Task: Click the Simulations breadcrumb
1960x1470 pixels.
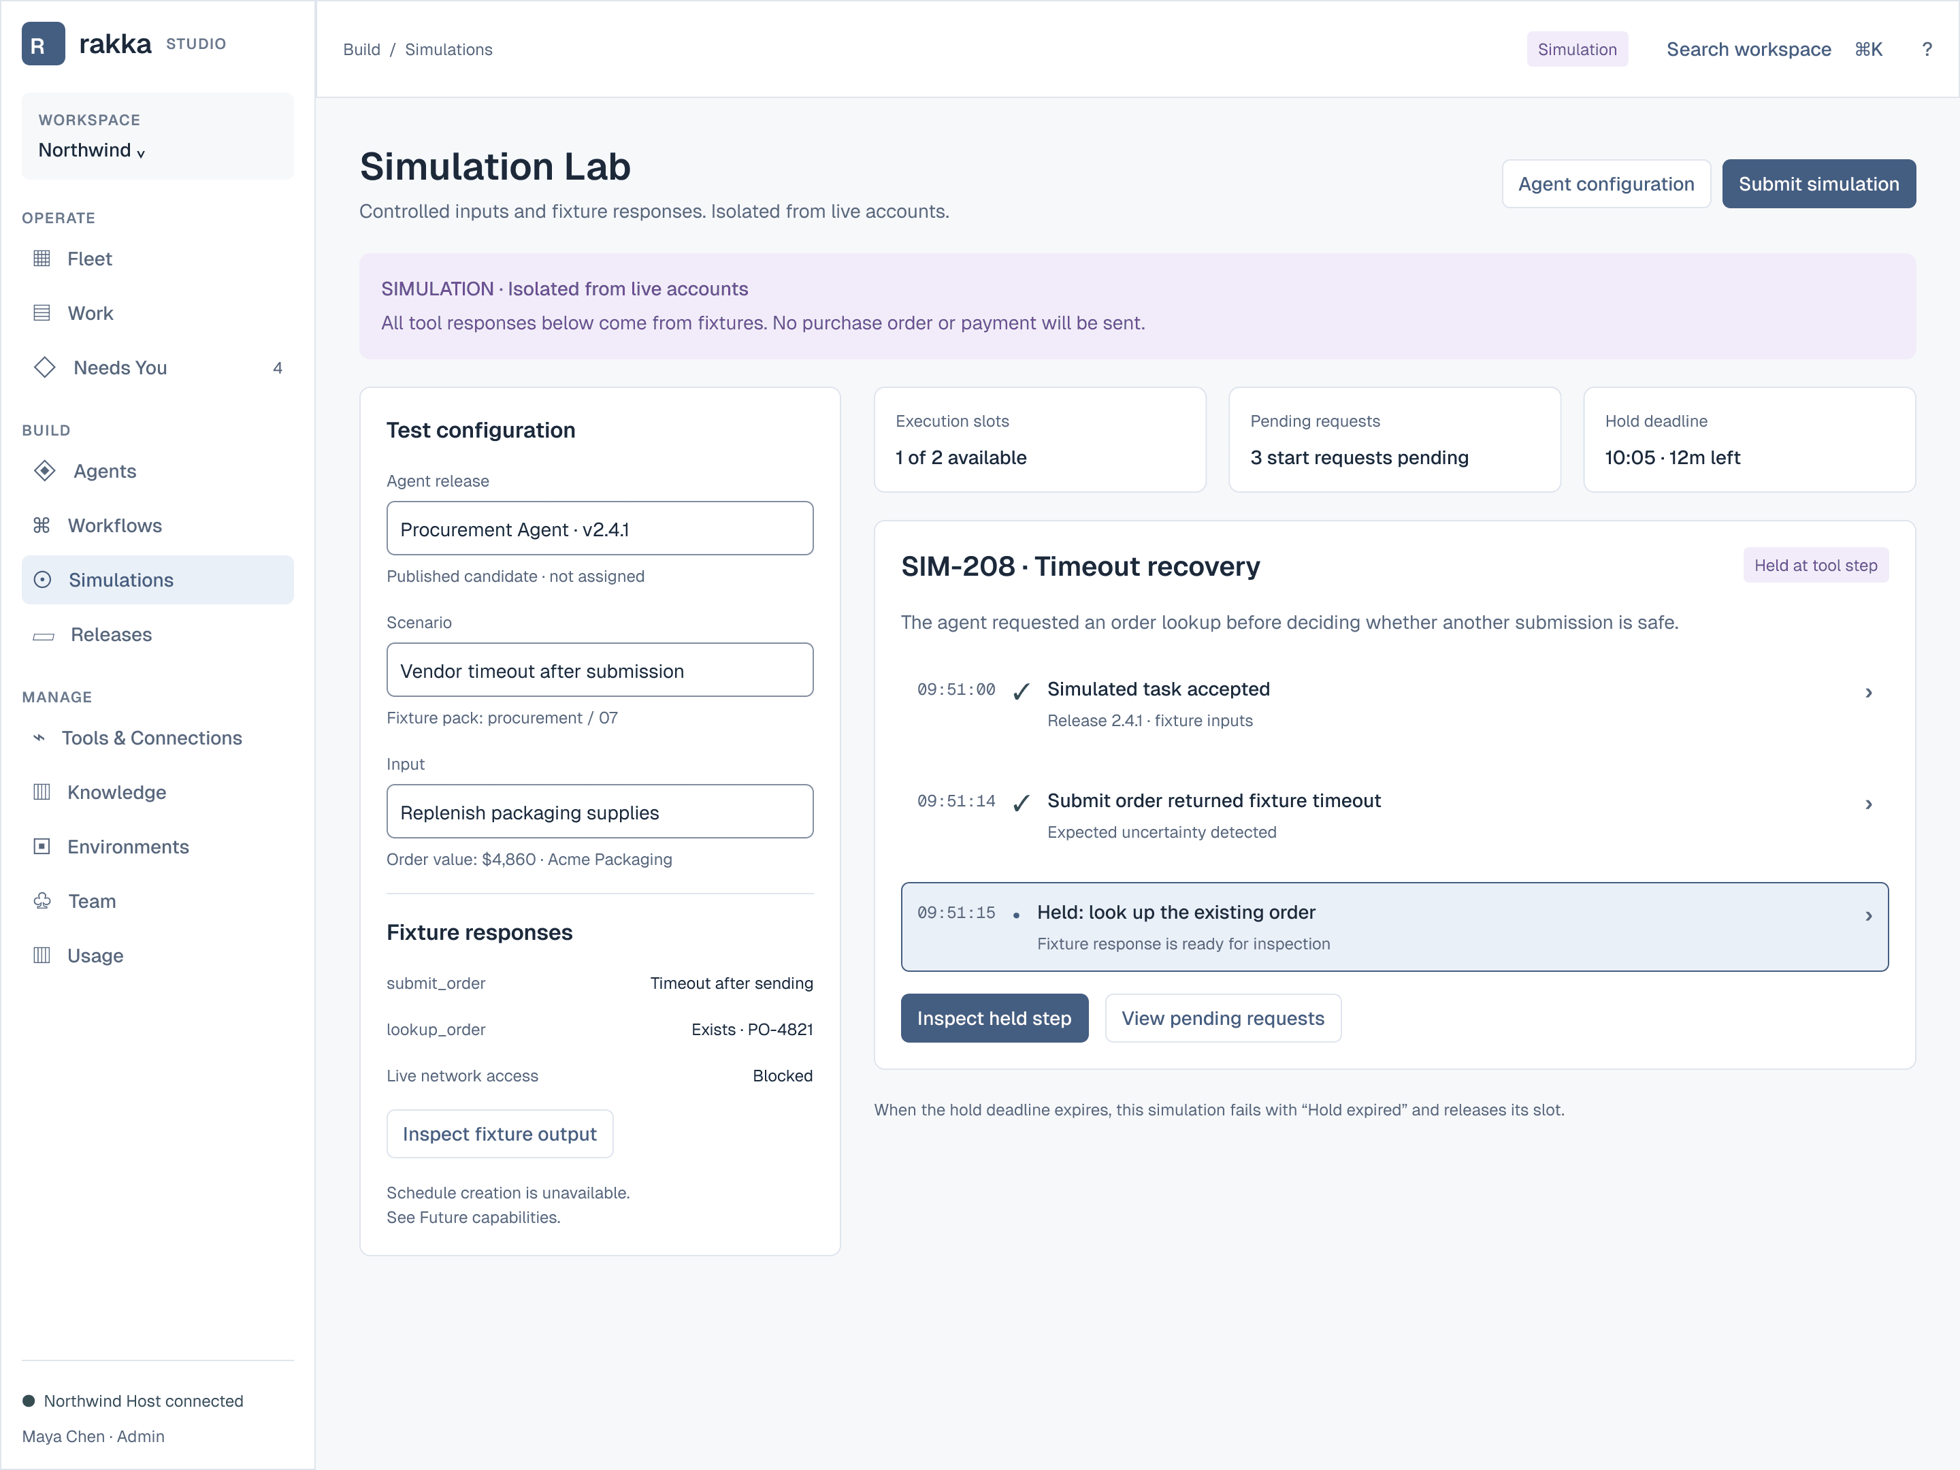Action: [448, 50]
